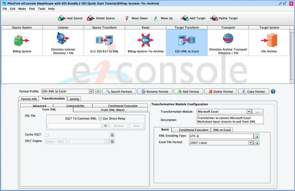Click the New button for XSL file
295x191 pixels.
136,126
